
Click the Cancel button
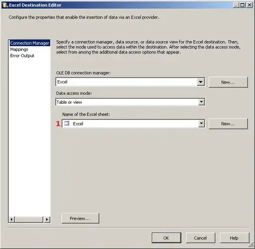tap(200, 238)
